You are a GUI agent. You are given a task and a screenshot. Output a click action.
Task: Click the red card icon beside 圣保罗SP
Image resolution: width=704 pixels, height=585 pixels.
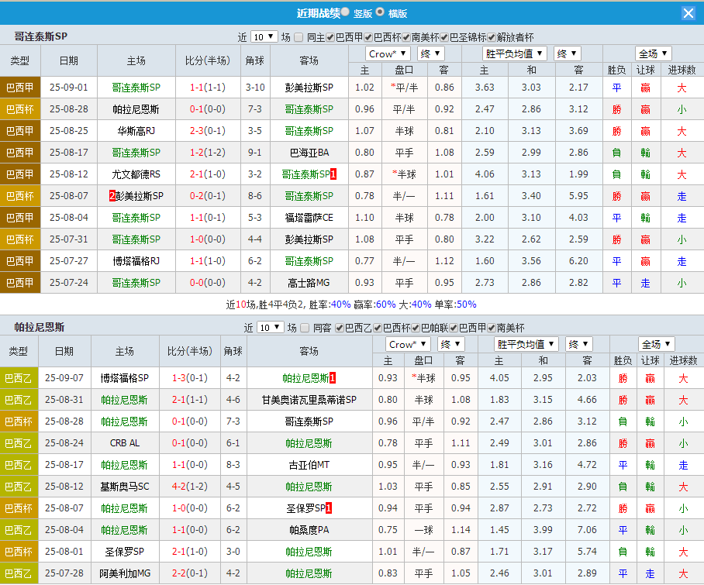point(328,508)
